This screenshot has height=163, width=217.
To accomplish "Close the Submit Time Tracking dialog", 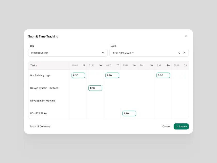I will [186, 36].
